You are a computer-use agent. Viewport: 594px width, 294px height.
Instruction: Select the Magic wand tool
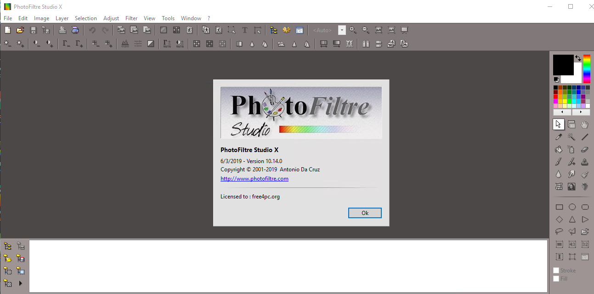pos(571,137)
